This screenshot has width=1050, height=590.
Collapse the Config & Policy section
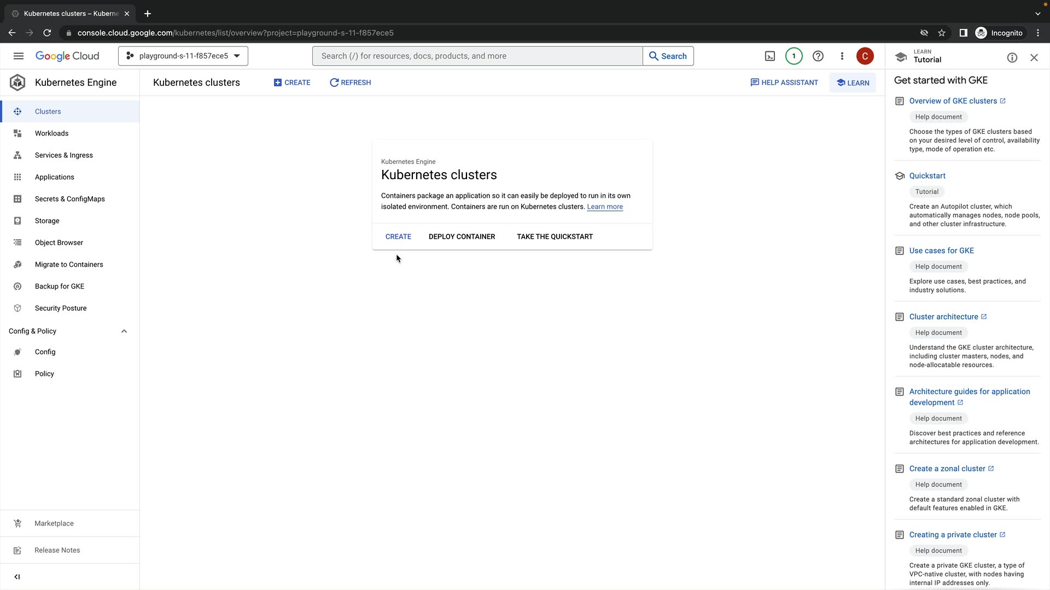124,332
